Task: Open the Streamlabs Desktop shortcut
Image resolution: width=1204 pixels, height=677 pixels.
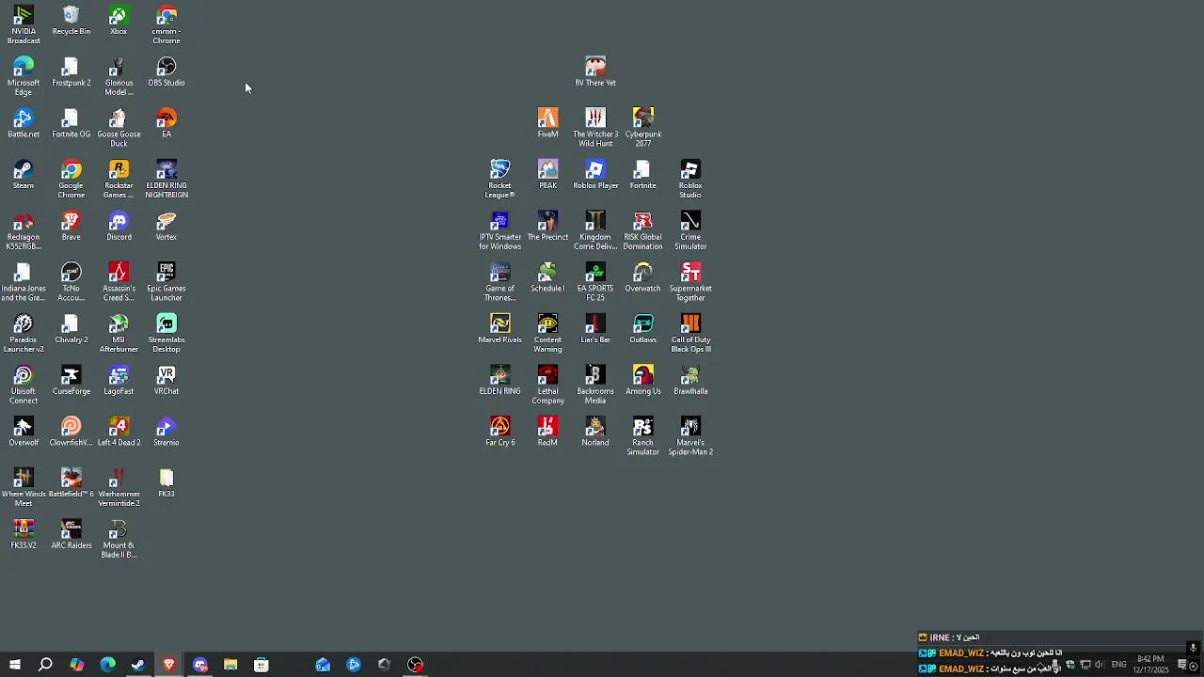Action: pyautogui.click(x=166, y=334)
